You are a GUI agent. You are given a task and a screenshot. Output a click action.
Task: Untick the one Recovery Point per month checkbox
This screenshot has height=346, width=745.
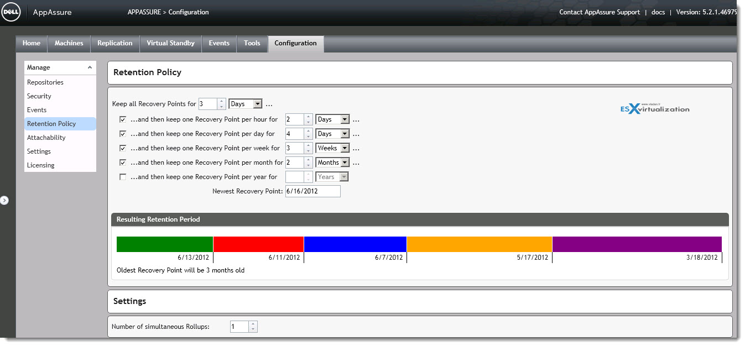tap(123, 162)
